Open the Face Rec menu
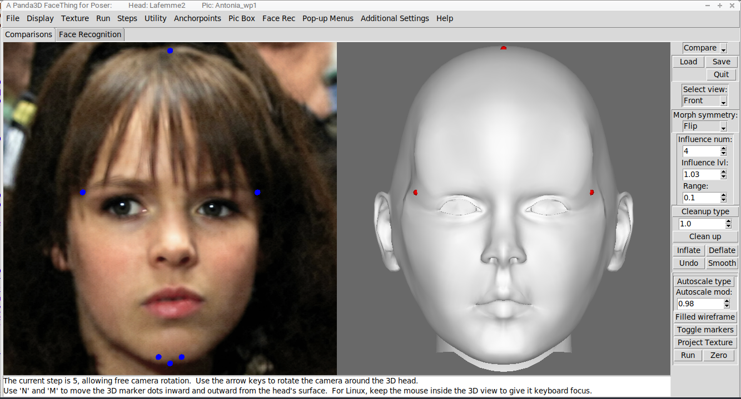The image size is (741, 399). [279, 18]
